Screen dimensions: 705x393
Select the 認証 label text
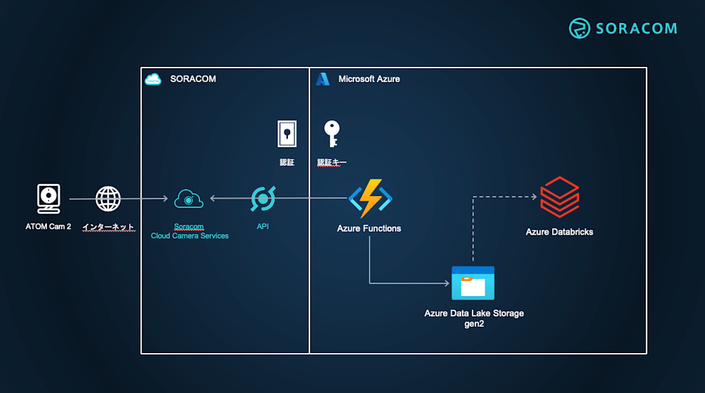click(x=287, y=162)
